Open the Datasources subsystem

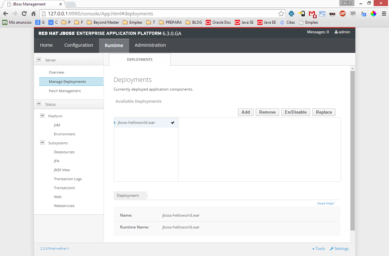[64, 152]
